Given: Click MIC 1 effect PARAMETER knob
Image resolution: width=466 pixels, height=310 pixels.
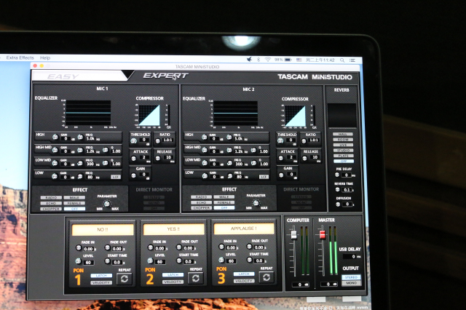Looking at the screenshot, I should 107,204.
